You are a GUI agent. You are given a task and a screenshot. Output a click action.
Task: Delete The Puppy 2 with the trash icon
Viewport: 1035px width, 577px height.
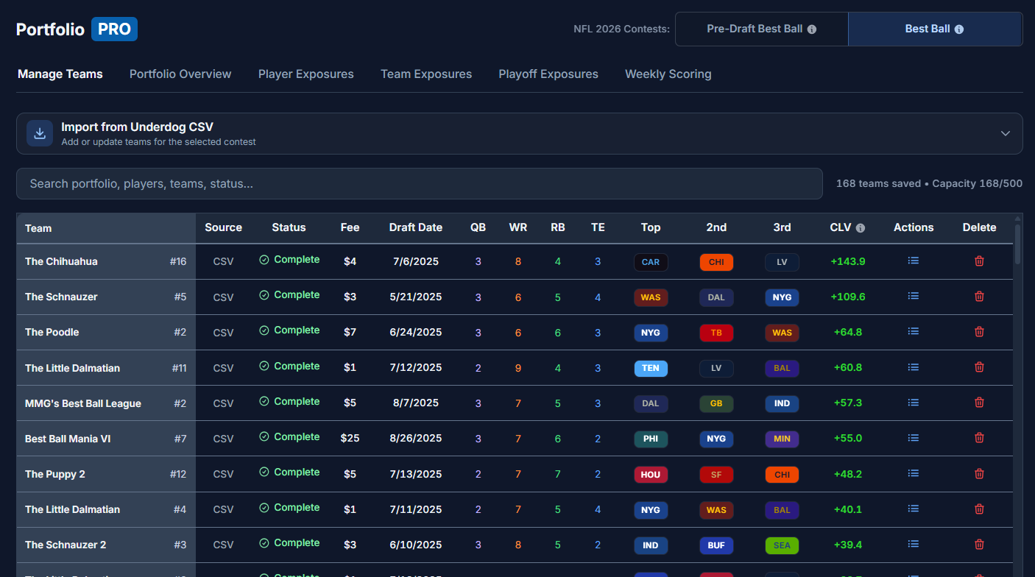979,474
